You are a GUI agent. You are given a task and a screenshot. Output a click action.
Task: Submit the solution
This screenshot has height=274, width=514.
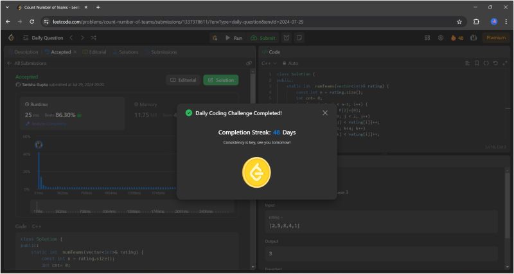coord(263,38)
